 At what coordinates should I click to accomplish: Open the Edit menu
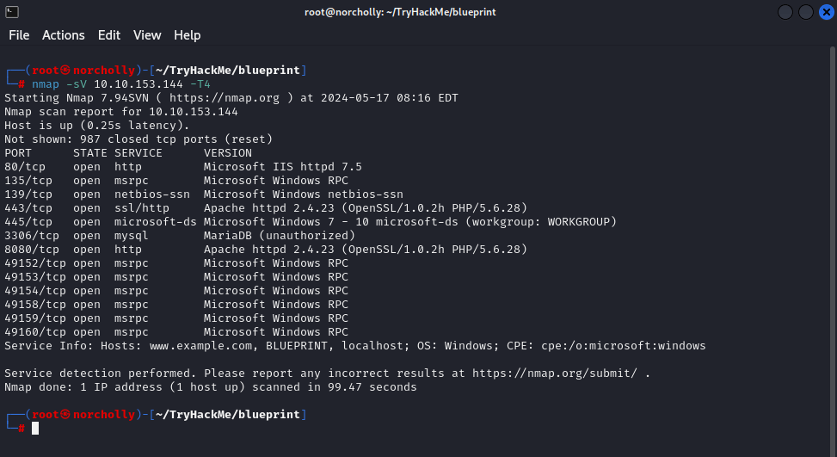[x=109, y=35]
